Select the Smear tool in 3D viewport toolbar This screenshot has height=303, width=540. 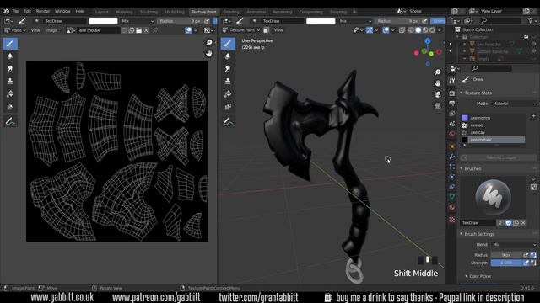pos(228,69)
